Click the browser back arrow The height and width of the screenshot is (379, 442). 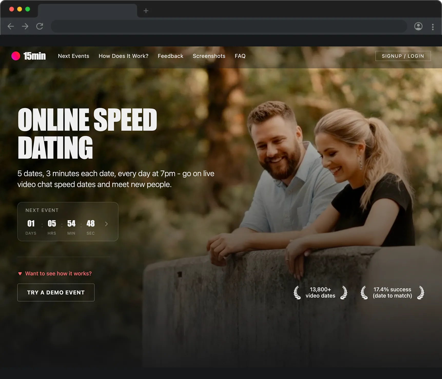pos(11,26)
